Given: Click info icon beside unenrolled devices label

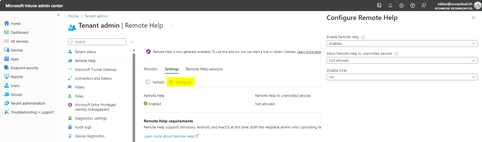Looking at the screenshot, I should click(396, 54).
